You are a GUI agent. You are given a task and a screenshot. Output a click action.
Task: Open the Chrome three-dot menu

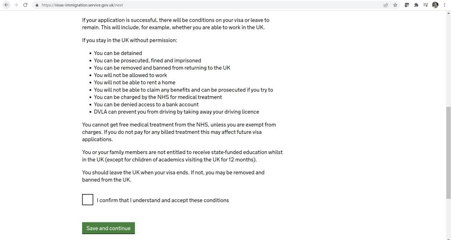pyautogui.click(x=445, y=5)
